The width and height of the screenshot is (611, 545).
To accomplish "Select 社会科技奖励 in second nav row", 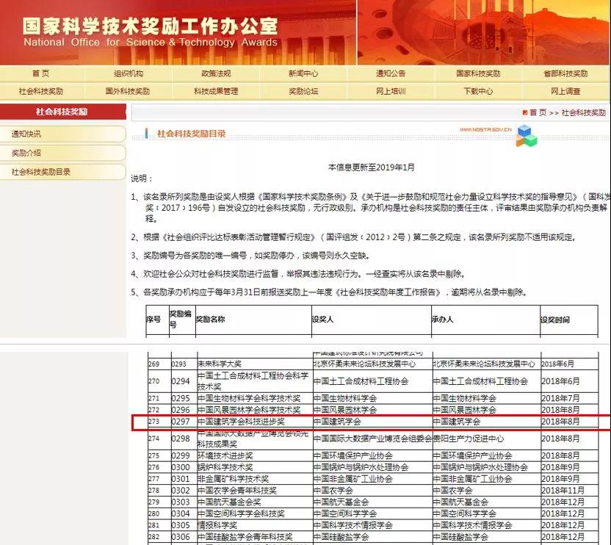I will pos(41,91).
